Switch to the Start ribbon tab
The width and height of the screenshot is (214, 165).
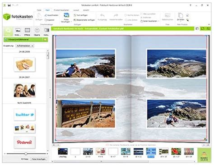[47, 10]
